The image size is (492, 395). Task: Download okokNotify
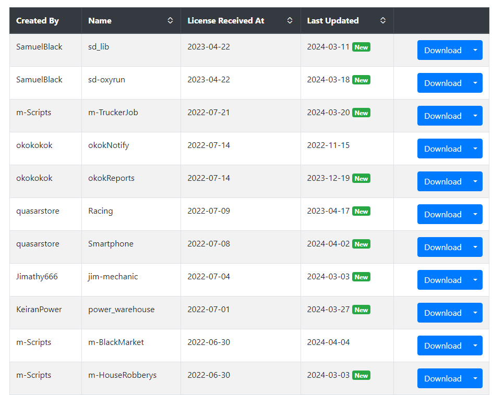coord(443,149)
